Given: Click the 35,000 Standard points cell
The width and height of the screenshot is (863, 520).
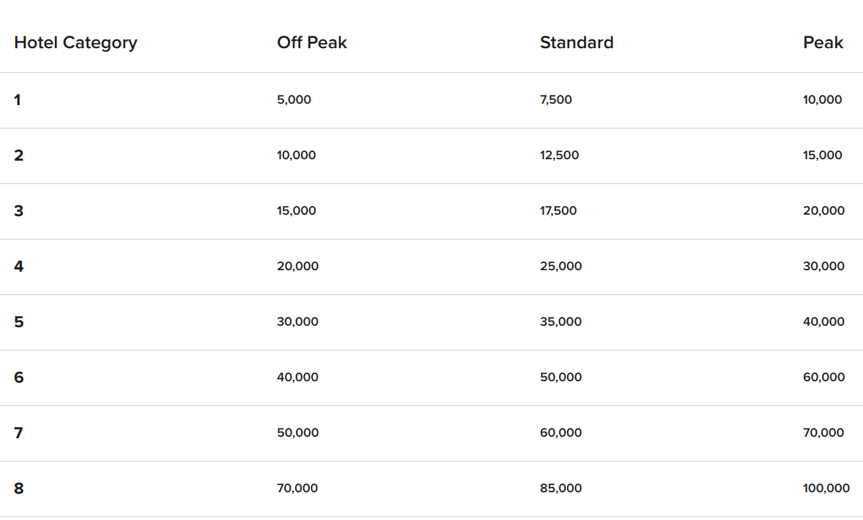Looking at the screenshot, I should click(560, 322).
